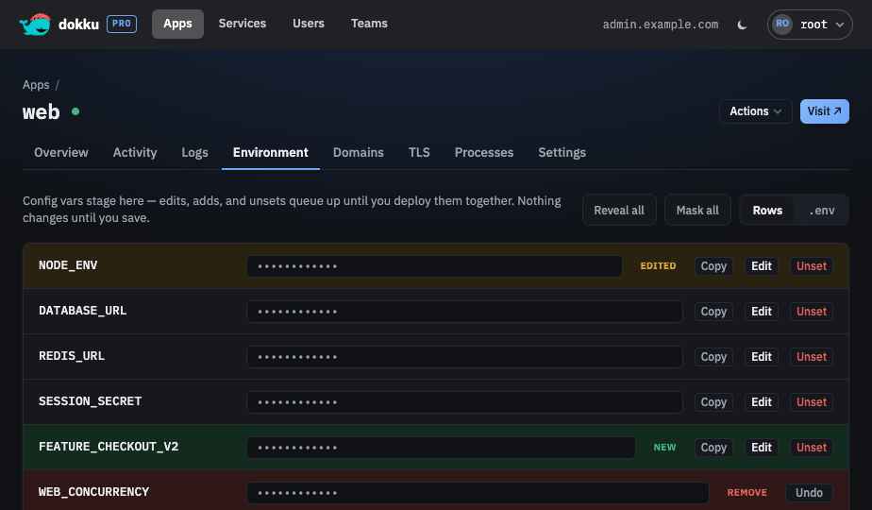Screen dimensions: 872x510
Task: Copy the REDIS_URL value
Action: coord(713,357)
